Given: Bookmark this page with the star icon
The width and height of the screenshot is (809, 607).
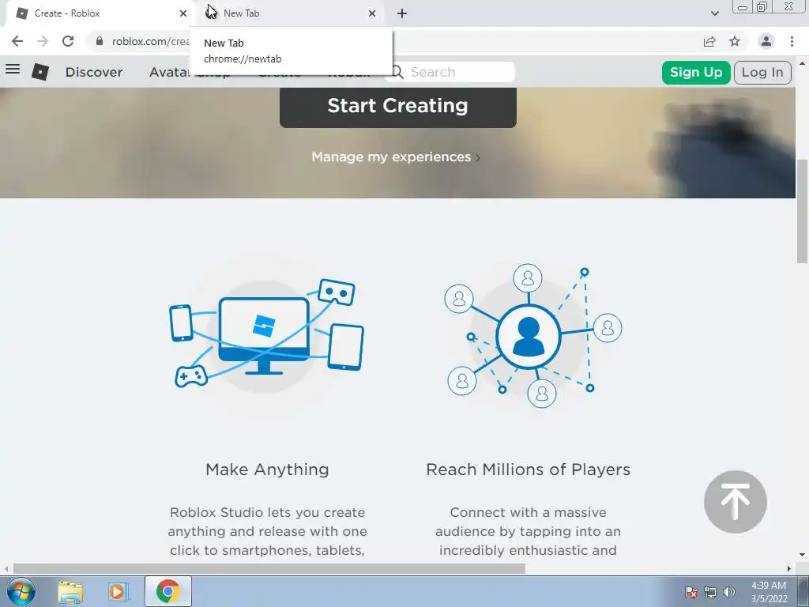Looking at the screenshot, I should [x=735, y=41].
